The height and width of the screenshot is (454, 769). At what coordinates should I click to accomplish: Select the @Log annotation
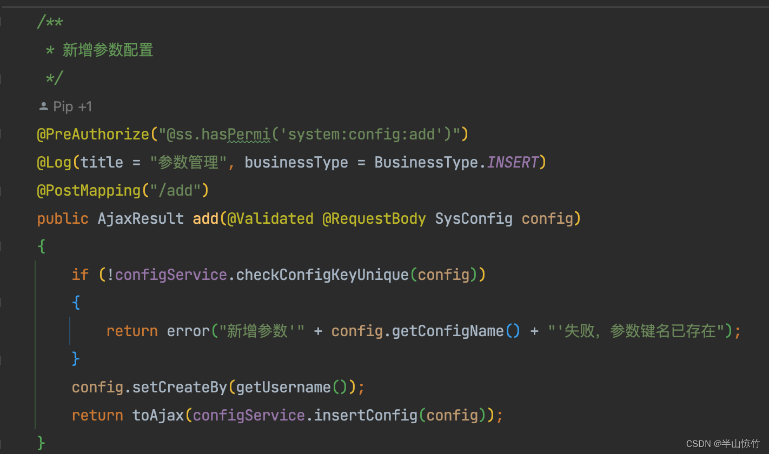coord(54,162)
